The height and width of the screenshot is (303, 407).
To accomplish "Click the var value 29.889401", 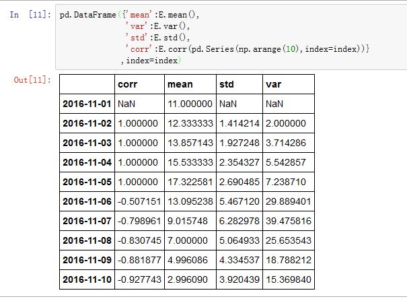I will 289,201.
